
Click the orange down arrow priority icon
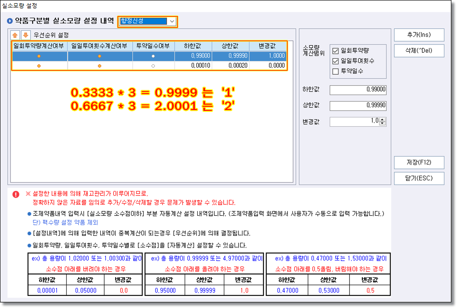(26, 35)
